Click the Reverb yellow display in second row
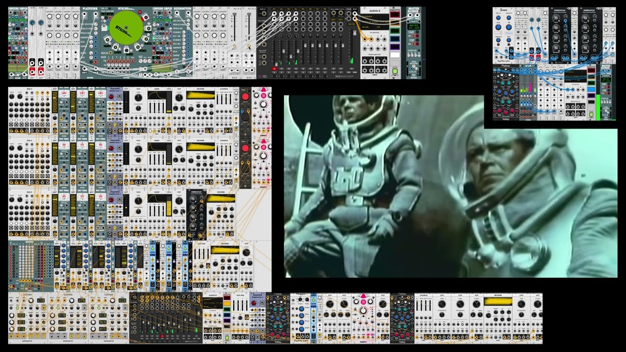Image resolution: width=626 pixels, height=352 pixels. point(201,147)
